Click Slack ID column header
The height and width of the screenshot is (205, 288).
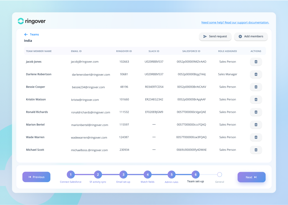coord(154,51)
